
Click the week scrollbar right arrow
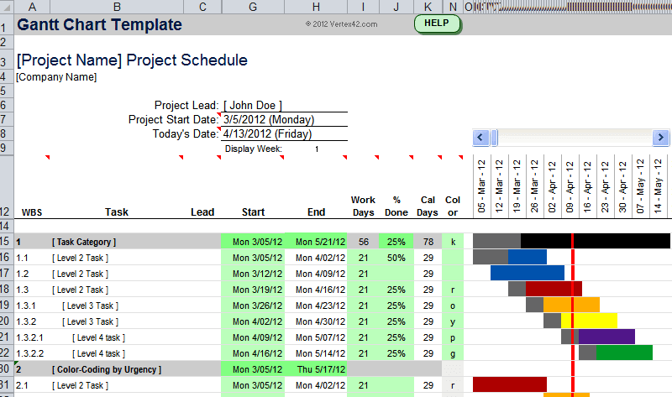[663, 137]
